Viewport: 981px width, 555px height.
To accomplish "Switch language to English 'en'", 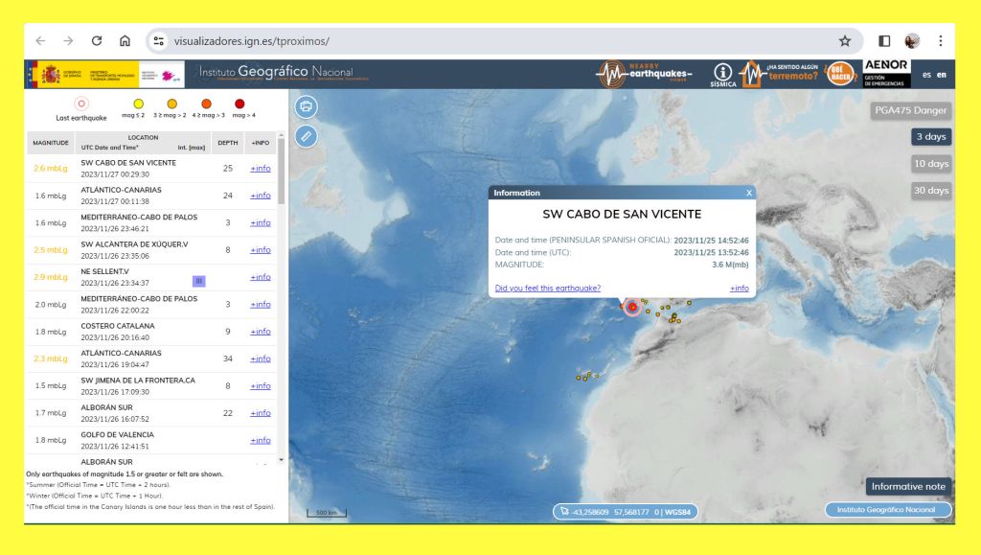I will [x=942, y=75].
